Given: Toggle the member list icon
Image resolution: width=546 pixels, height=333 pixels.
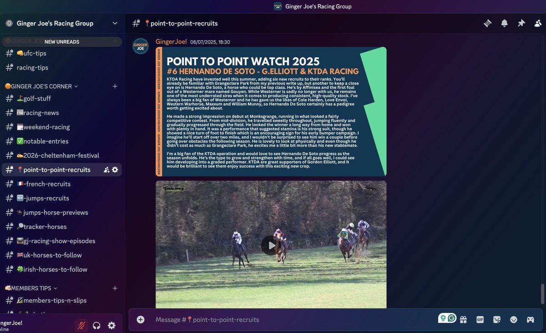Looking at the screenshot, I should pyautogui.click(x=538, y=23).
